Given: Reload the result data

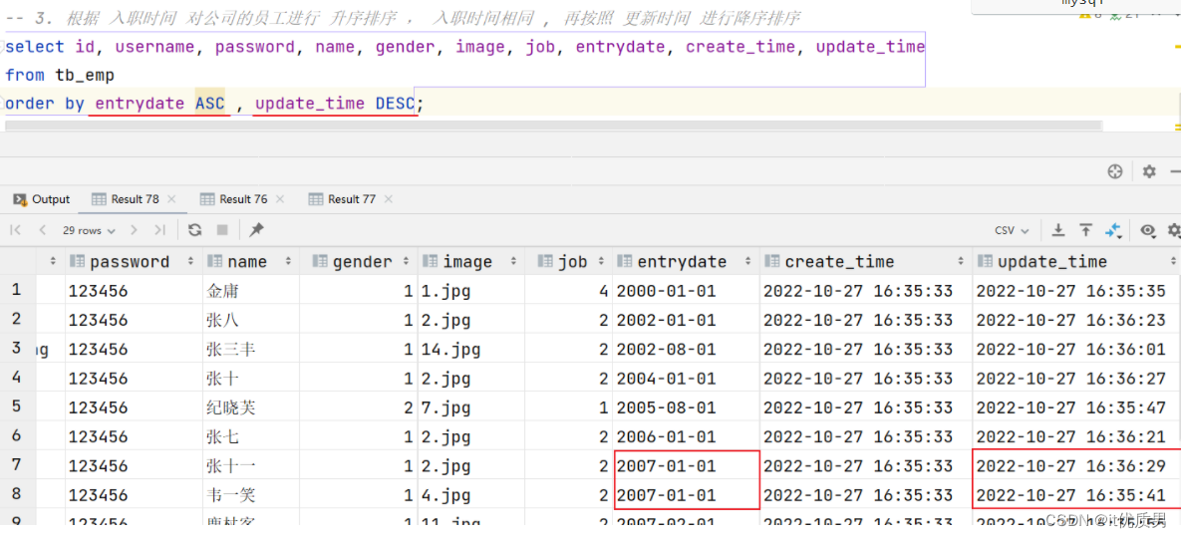Looking at the screenshot, I should 195,230.
